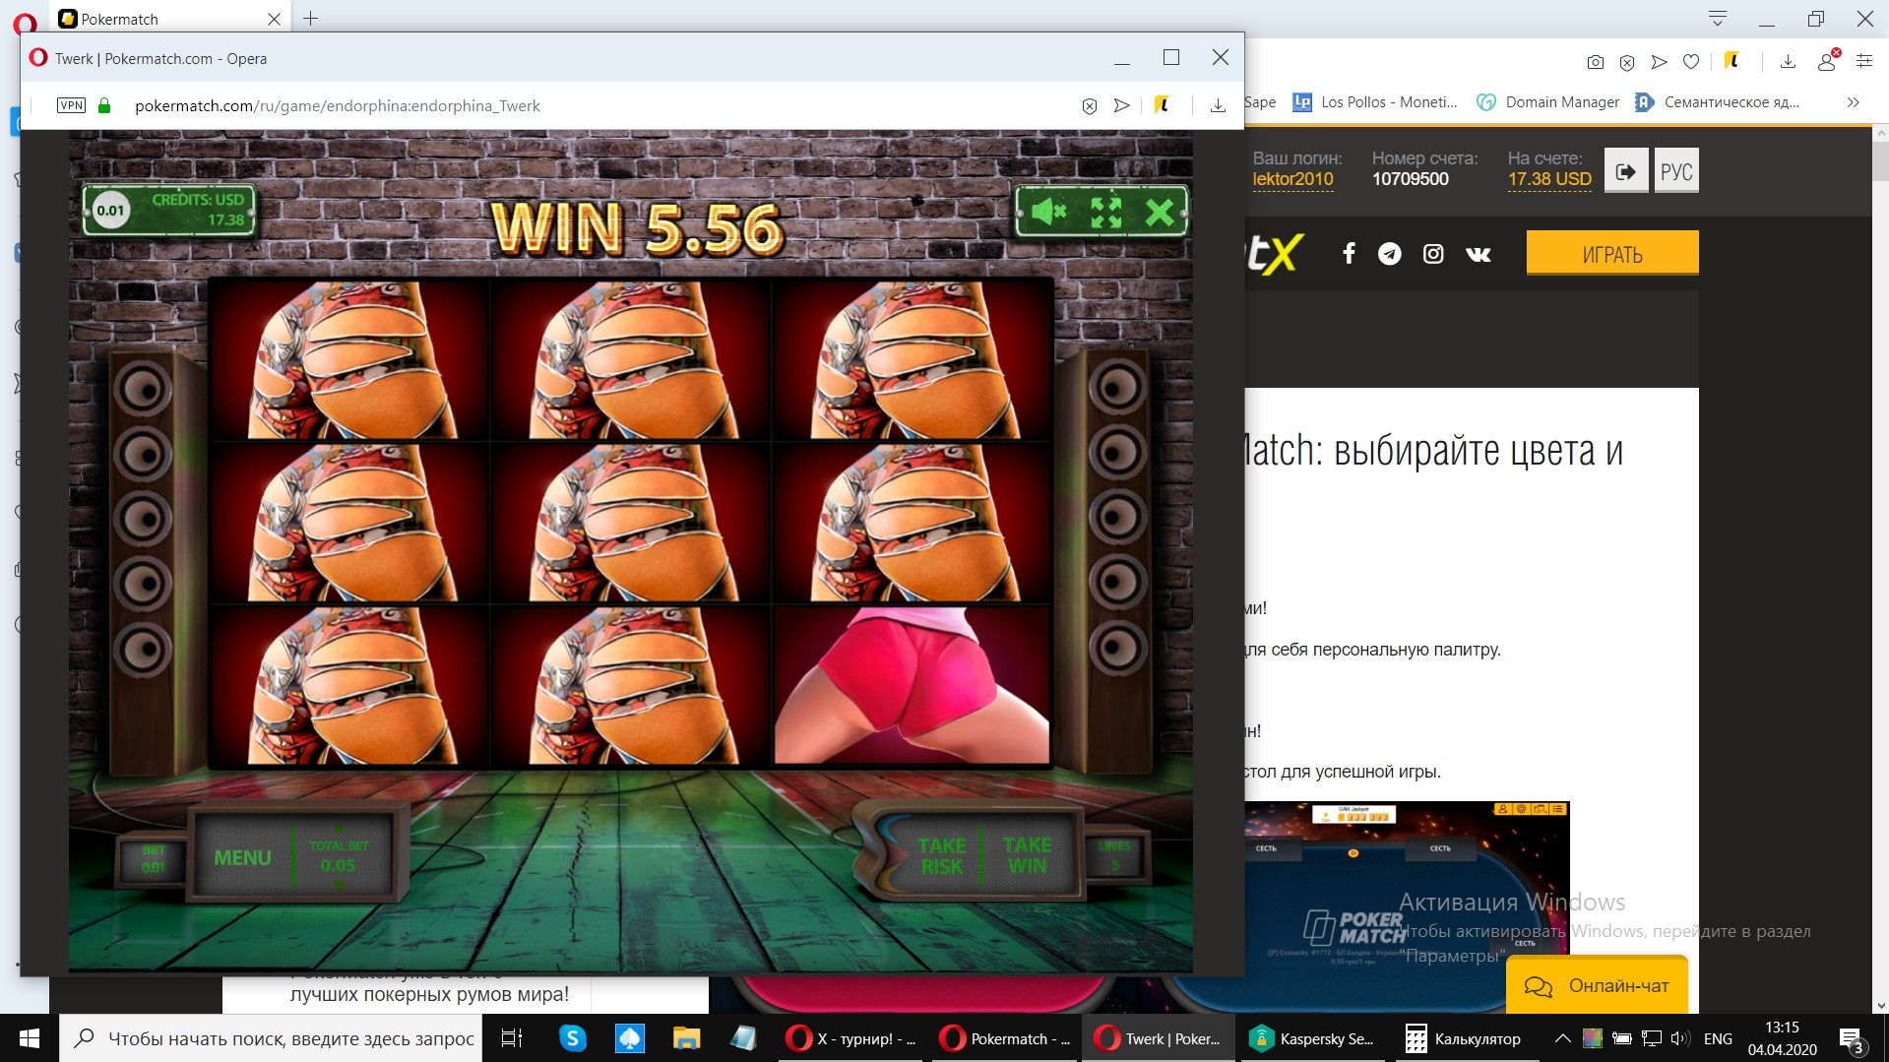The height and width of the screenshot is (1062, 1889).
Task: Open ad blocker shield in popup address bar
Action: [x=1089, y=106]
